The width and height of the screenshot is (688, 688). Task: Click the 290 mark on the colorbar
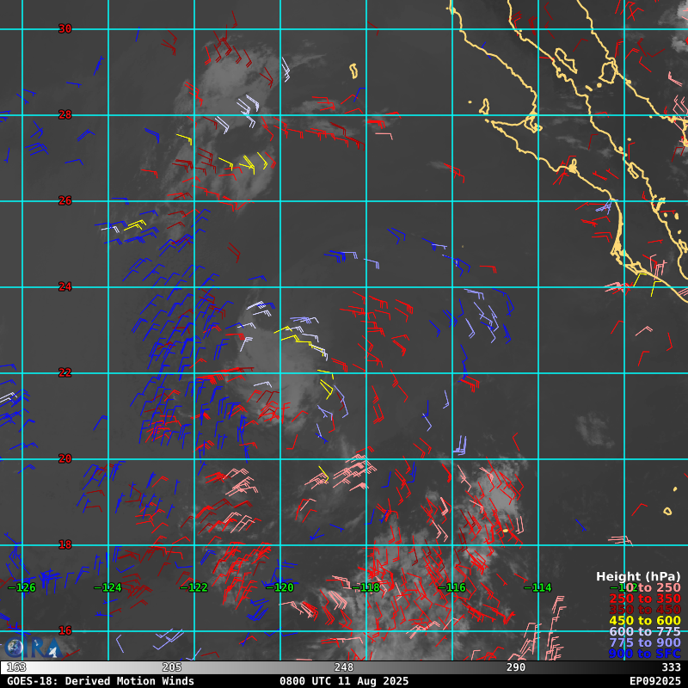[516, 667]
